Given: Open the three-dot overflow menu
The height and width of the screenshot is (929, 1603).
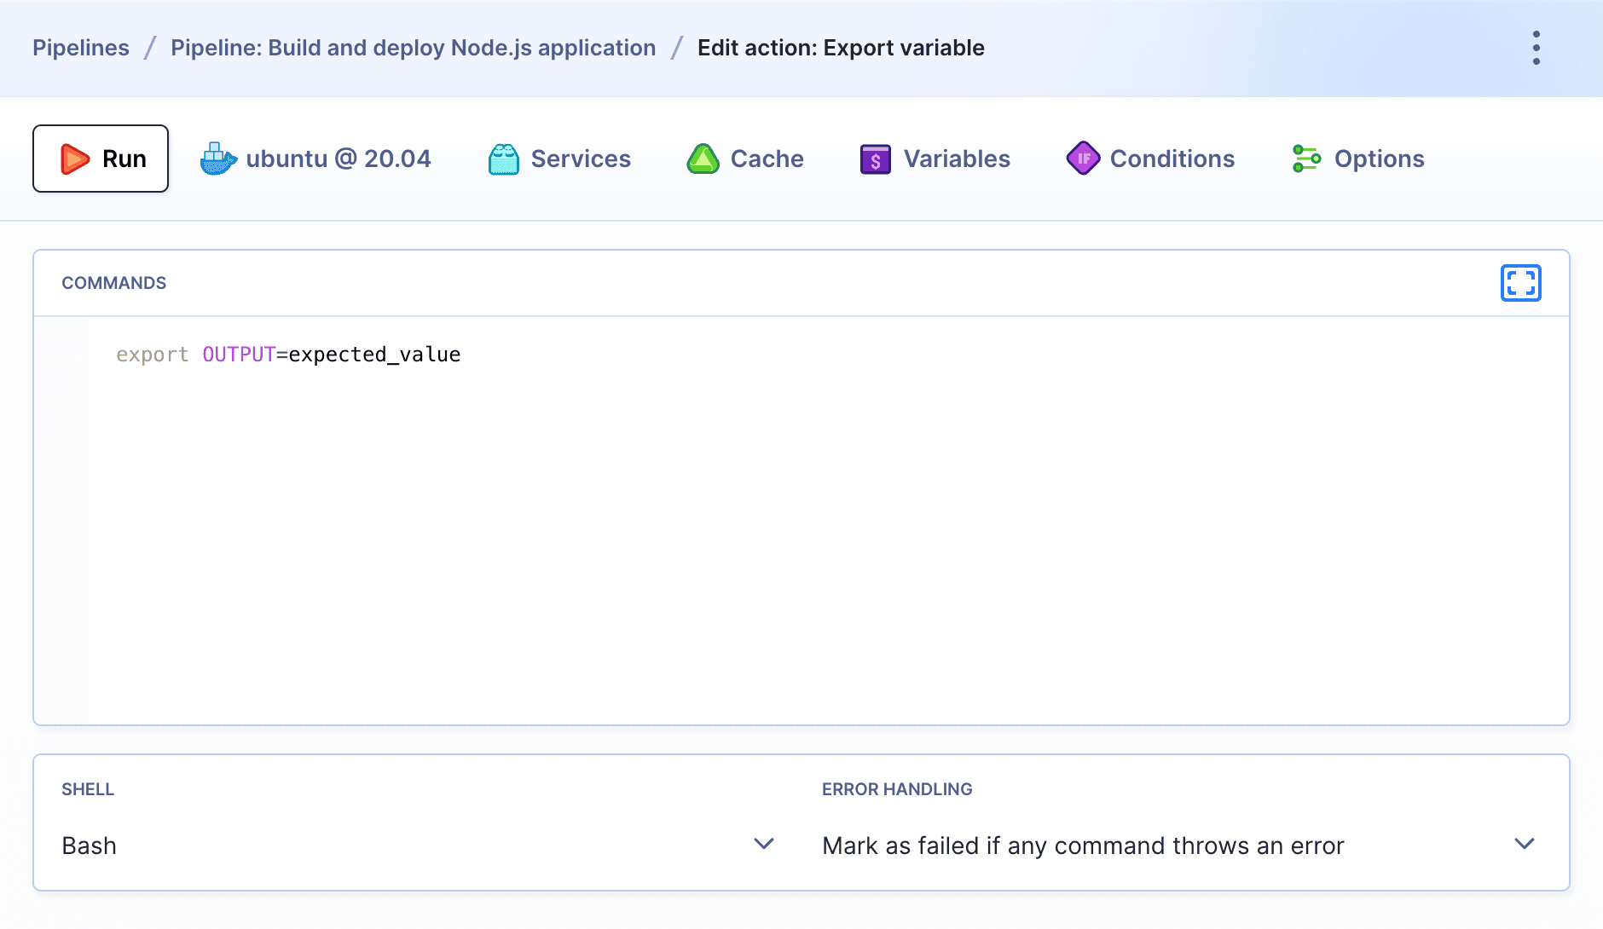Looking at the screenshot, I should (x=1536, y=48).
